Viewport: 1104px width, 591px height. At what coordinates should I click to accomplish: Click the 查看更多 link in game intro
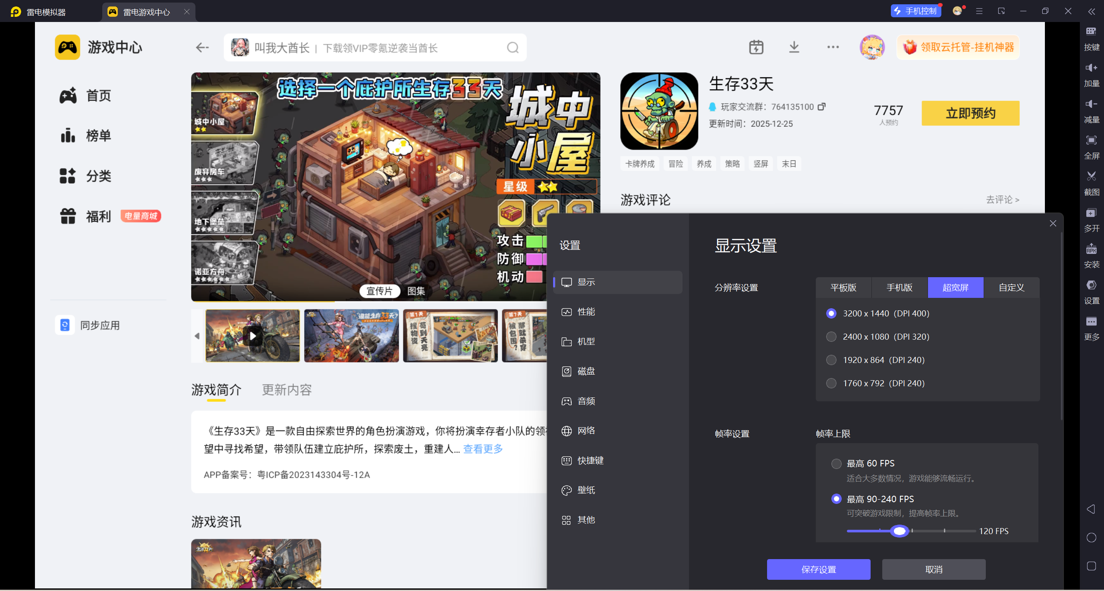[x=483, y=449]
